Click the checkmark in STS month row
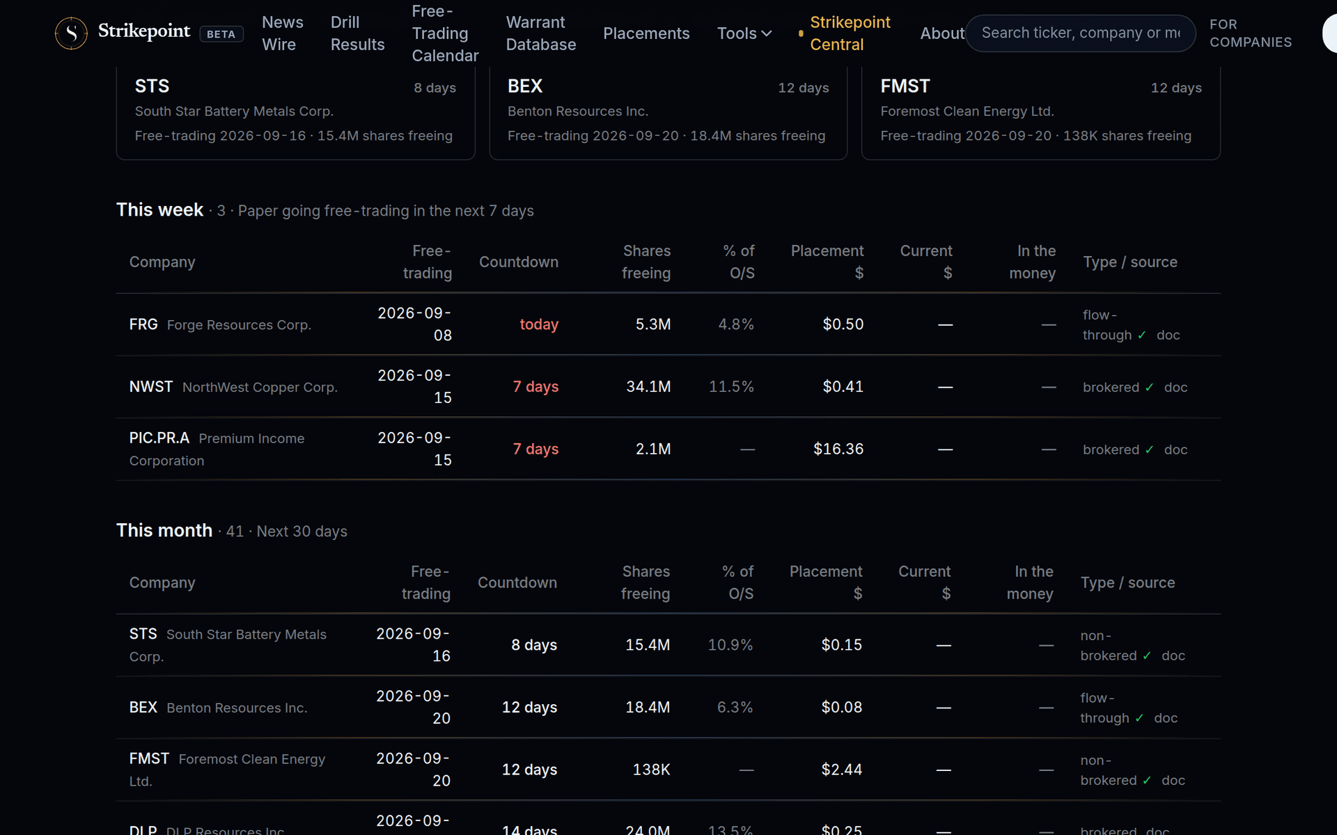Image resolution: width=1337 pixels, height=835 pixels. pos(1147,656)
